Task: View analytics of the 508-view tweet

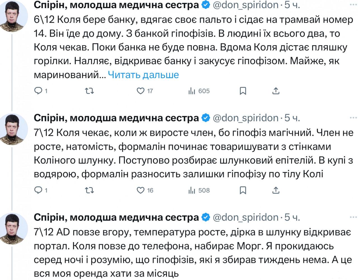Action: 192,190
